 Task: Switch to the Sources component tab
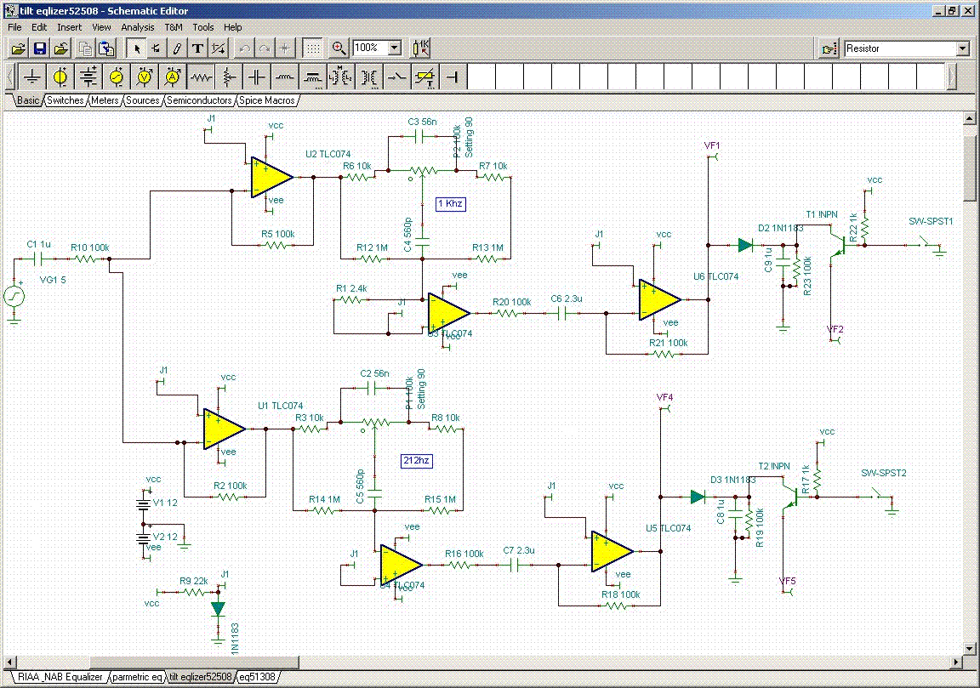click(143, 100)
